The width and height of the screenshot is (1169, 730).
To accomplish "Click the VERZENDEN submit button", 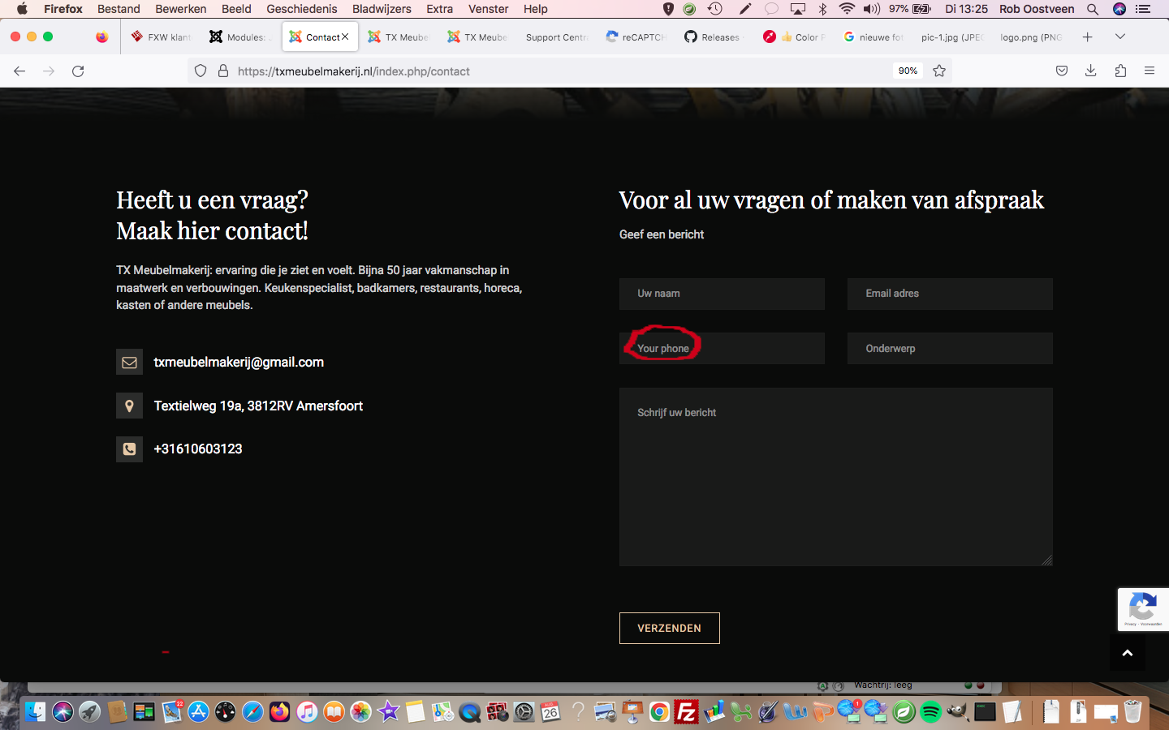I will point(669,628).
